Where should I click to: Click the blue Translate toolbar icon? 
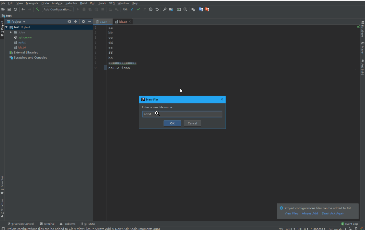point(201,9)
